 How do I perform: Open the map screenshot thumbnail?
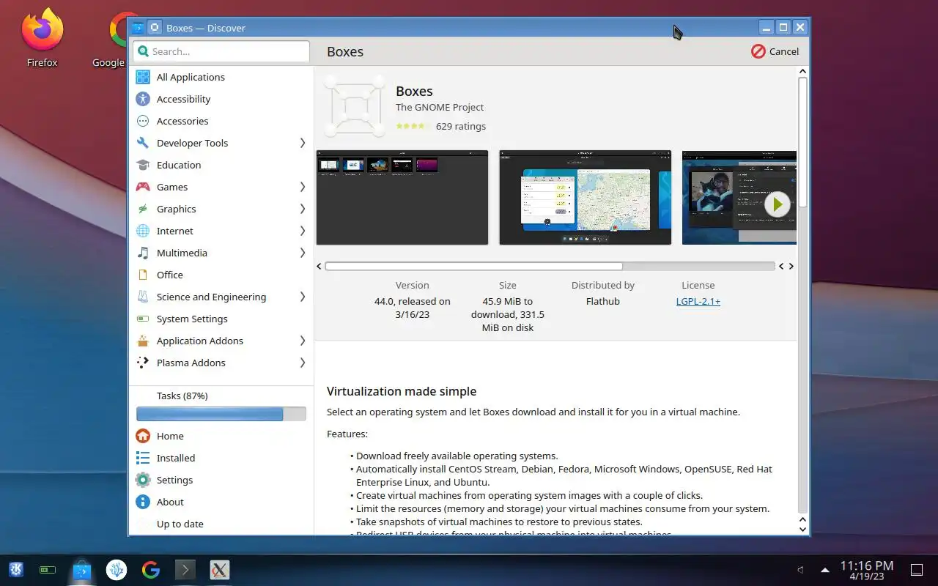tap(585, 197)
